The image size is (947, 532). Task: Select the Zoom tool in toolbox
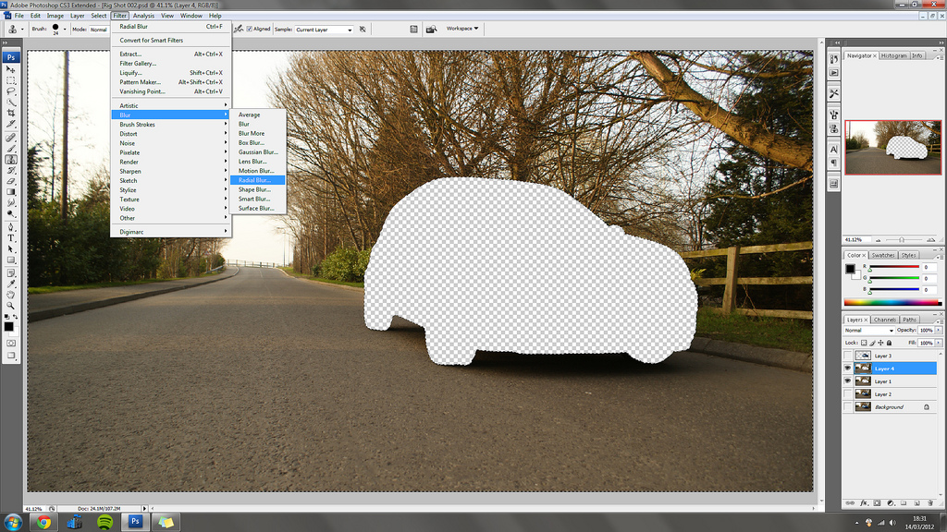pyautogui.click(x=11, y=306)
